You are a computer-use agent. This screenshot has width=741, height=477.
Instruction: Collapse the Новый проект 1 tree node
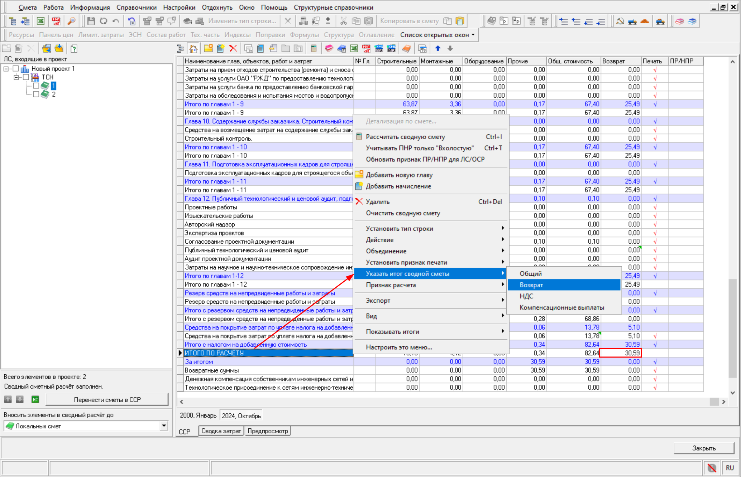[6, 68]
